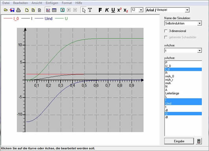Click the second page icon in toolbar
The width and height of the screenshot is (209, 151).
[x=33, y=10]
